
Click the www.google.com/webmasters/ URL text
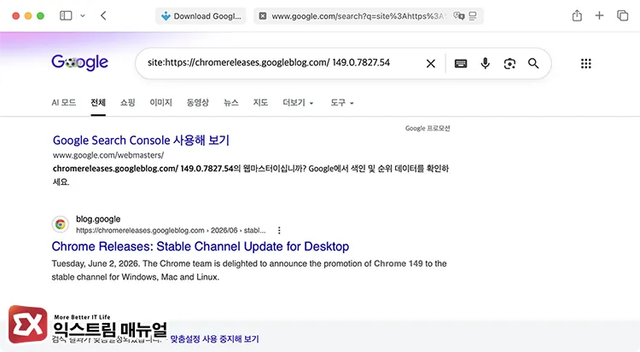pyautogui.click(x=108, y=155)
